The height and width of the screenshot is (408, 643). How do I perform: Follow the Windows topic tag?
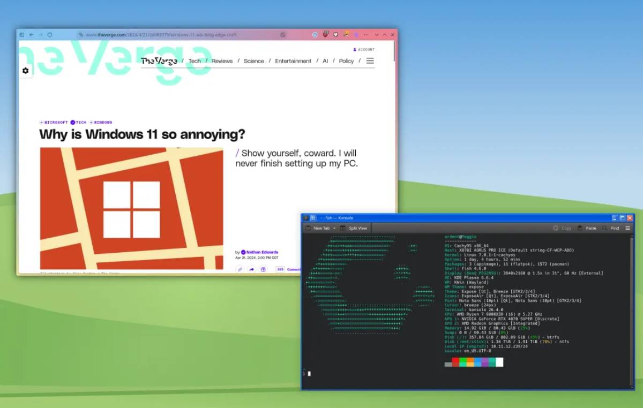pos(101,123)
